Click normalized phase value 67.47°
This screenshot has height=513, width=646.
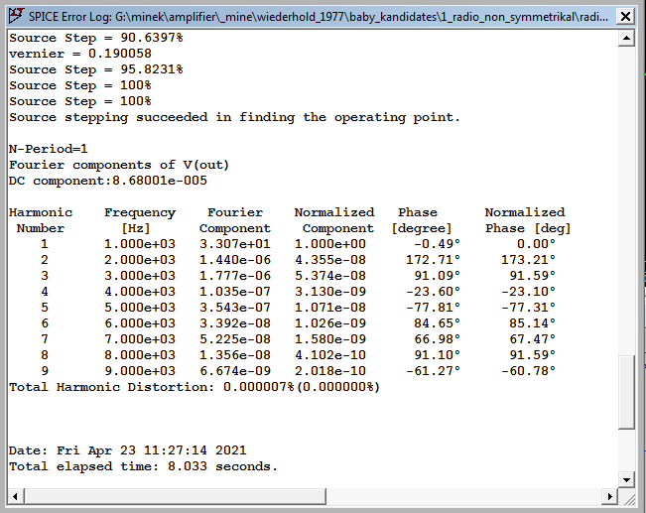pos(532,339)
